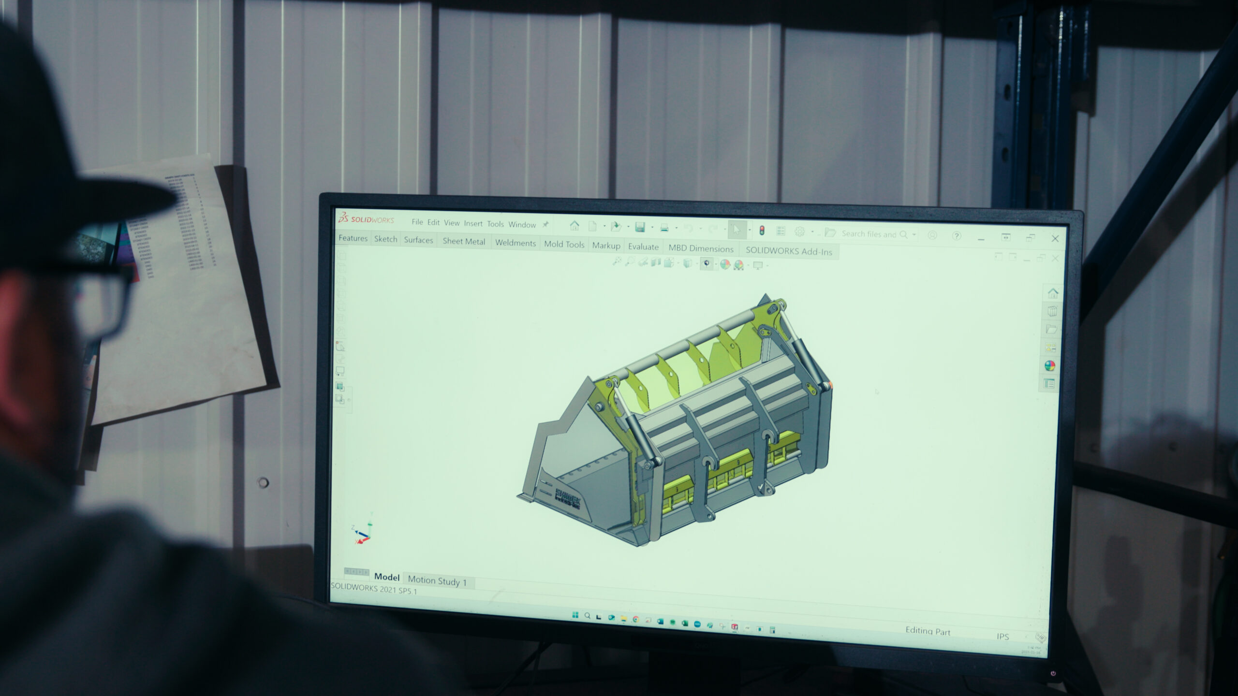Select the Model tab at bottom
This screenshot has width=1238, height=696.
(x=387, y=577)
